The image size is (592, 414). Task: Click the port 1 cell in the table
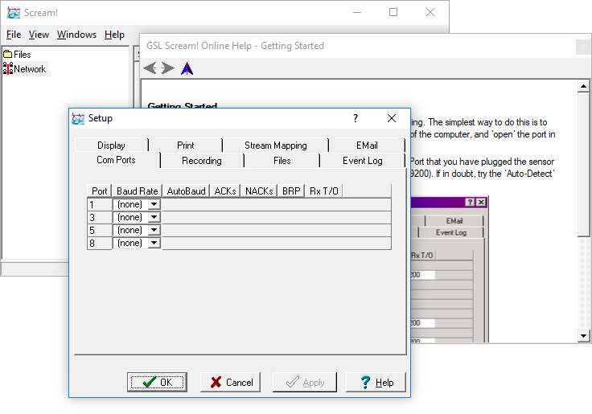pos(100,204)
